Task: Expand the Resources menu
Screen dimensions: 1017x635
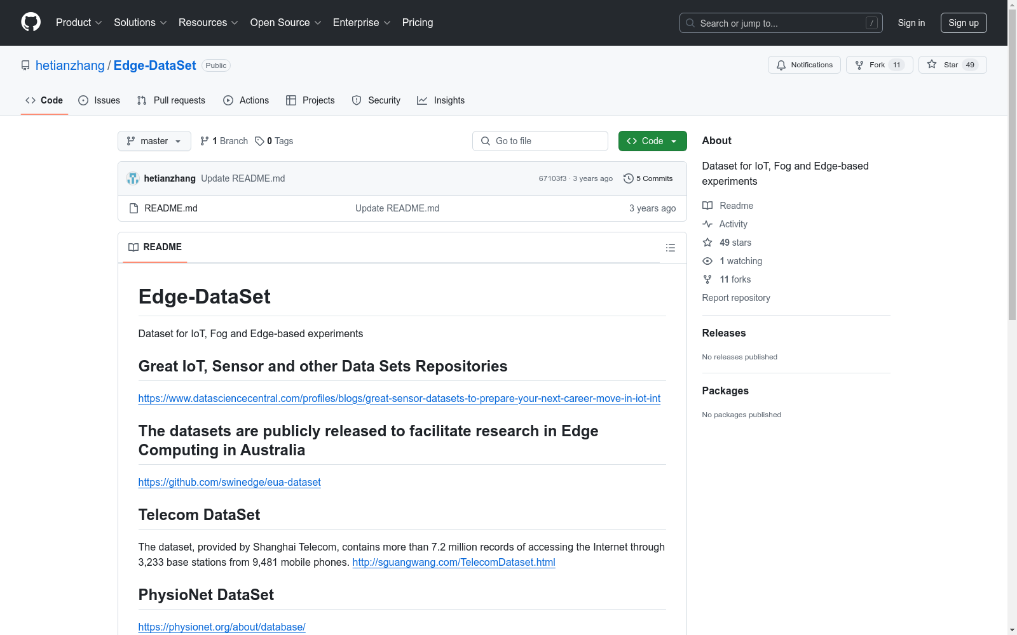Action: [x=208, y=22]
